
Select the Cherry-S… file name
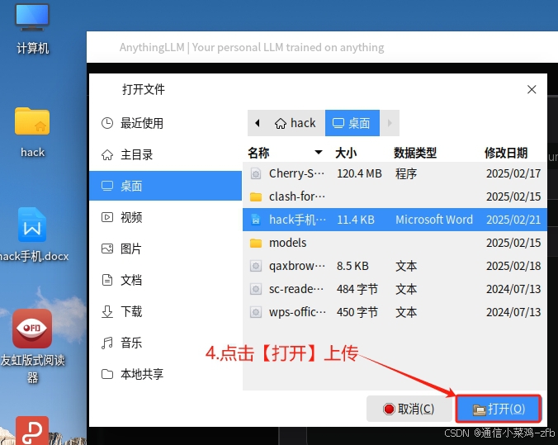coord(296,173)
